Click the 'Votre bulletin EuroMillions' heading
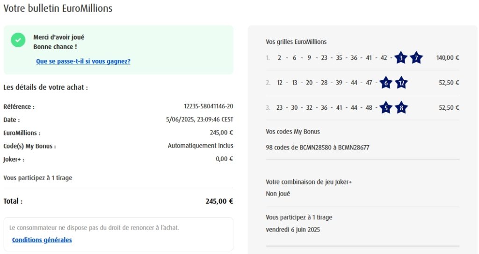This screenshot has height=254, width=479. coord(58,8)
